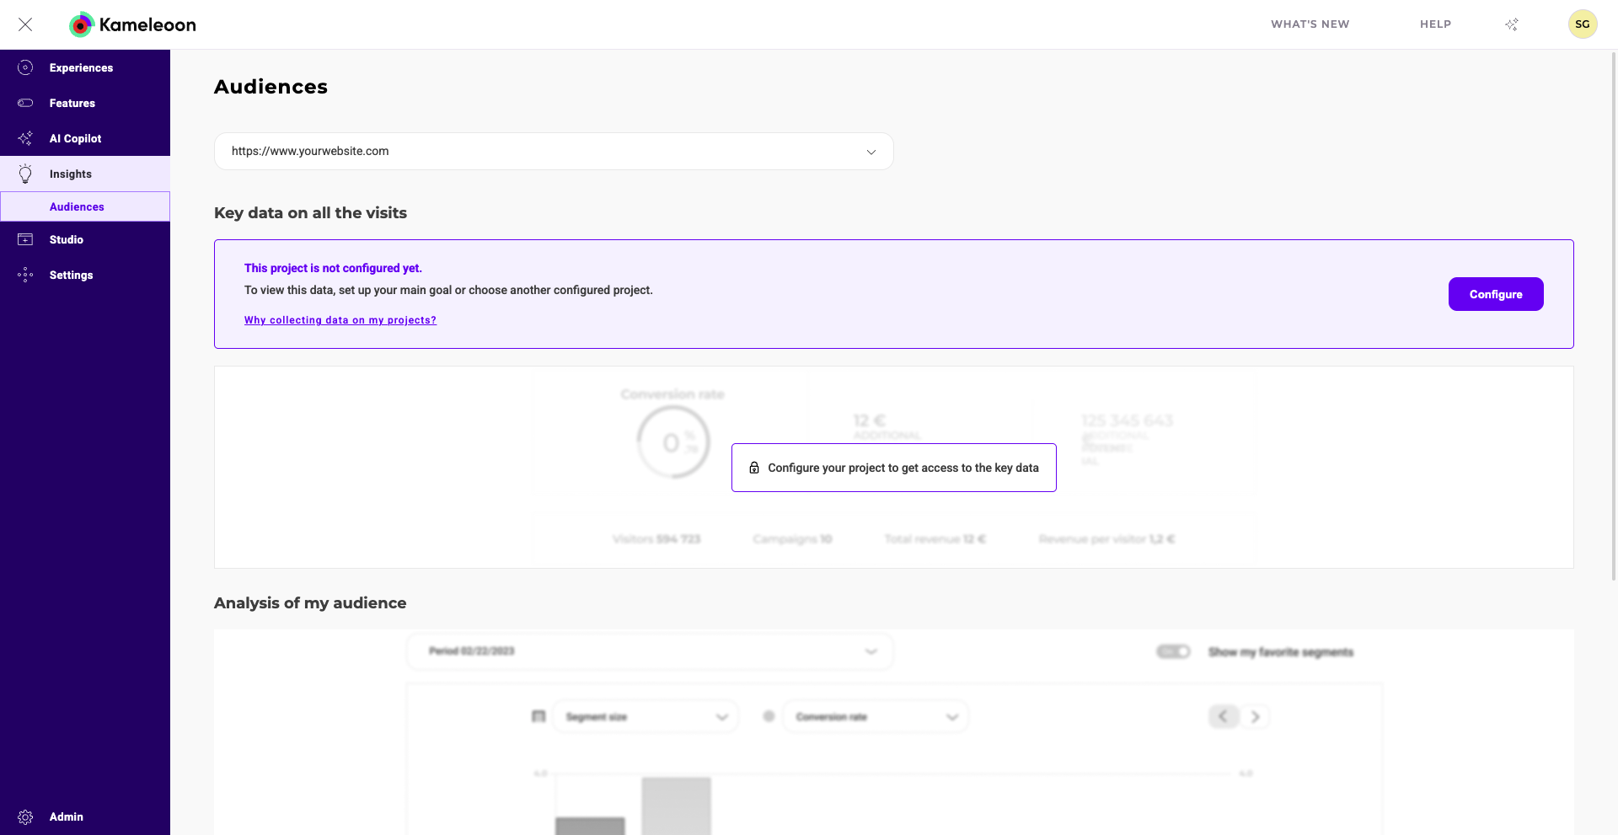Close the sidebar with the X icon
The height and width of the screenshot is (835, 1618).
click(25, 24)
